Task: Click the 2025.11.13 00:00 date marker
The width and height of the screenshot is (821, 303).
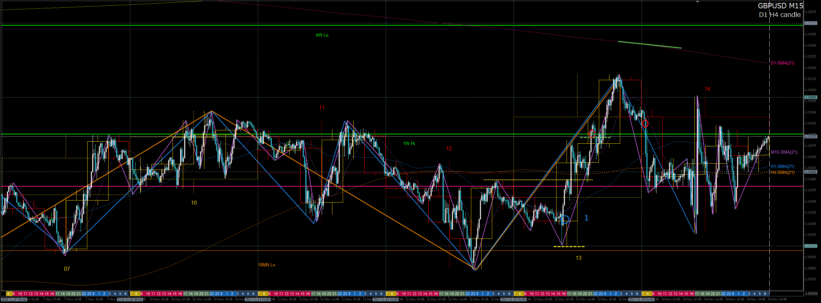Action: tap(514, 300)
